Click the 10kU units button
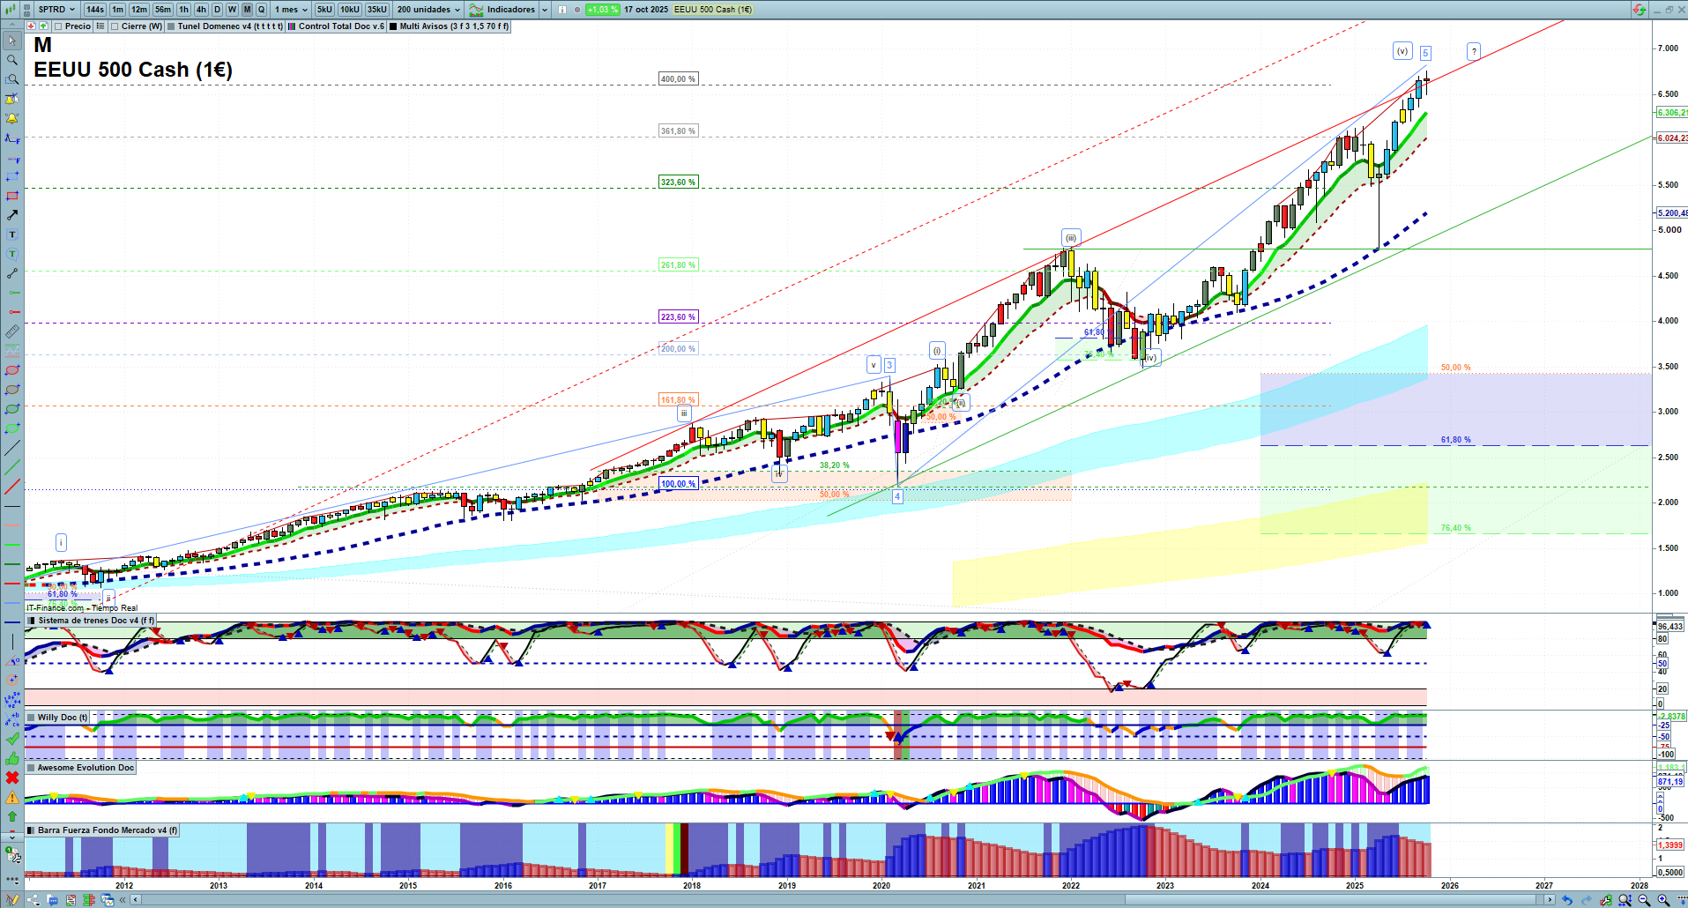Viewport: 1688px width, 908px height. pyautogui.click(x=350, y=10)
